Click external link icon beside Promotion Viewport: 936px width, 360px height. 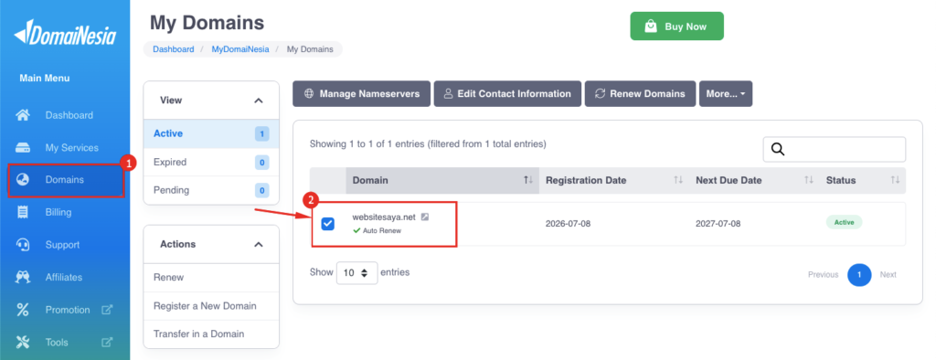point(107,310)
